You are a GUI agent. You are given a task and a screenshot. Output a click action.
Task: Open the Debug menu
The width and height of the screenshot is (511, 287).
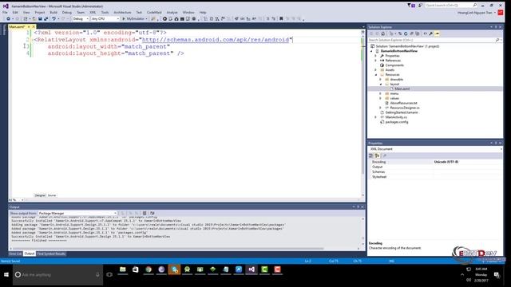click(x=67, y=13)
